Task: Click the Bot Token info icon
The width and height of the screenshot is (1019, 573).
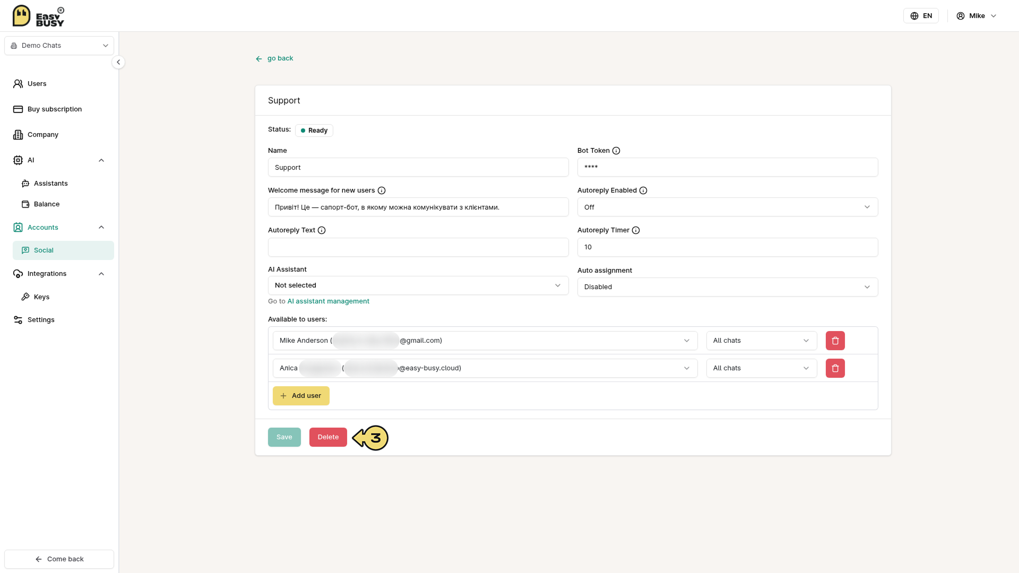Action: coord(616,151)
